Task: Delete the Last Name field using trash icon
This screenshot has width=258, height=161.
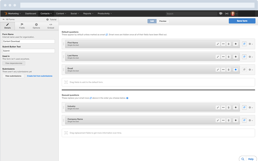Action: click(x=229, y=57)
